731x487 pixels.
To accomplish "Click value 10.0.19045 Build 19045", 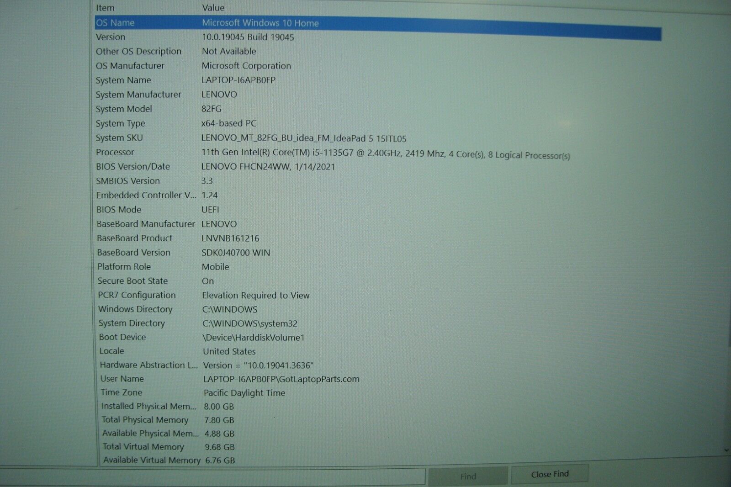I will pyautogui.click(x=248, y=37).
